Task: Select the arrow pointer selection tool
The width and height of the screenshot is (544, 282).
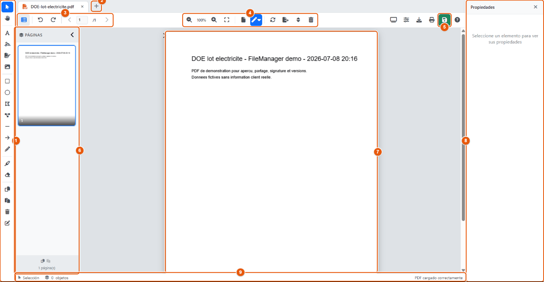Action: [7, 7]
